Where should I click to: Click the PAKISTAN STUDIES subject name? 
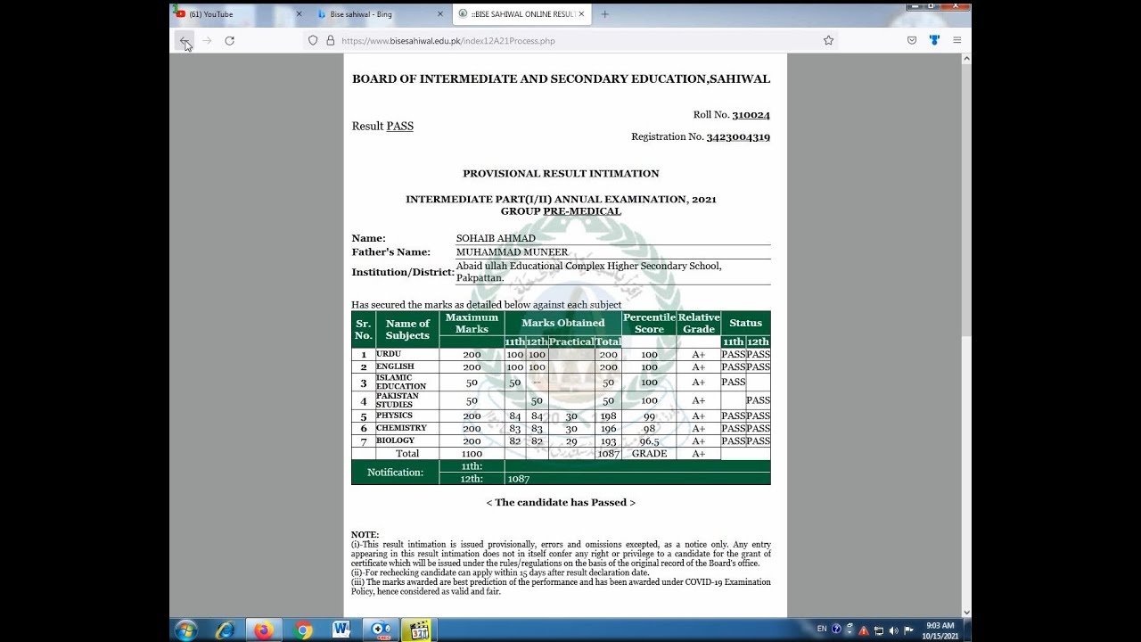click(398, 399)
